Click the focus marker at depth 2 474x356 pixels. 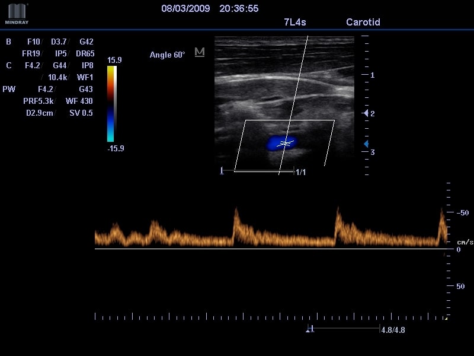[x=366, y=113]
